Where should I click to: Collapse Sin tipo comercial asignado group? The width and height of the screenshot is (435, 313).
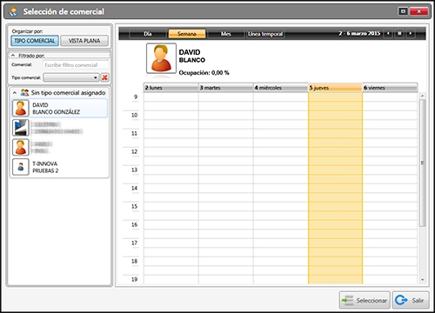[x=15, y=93]
